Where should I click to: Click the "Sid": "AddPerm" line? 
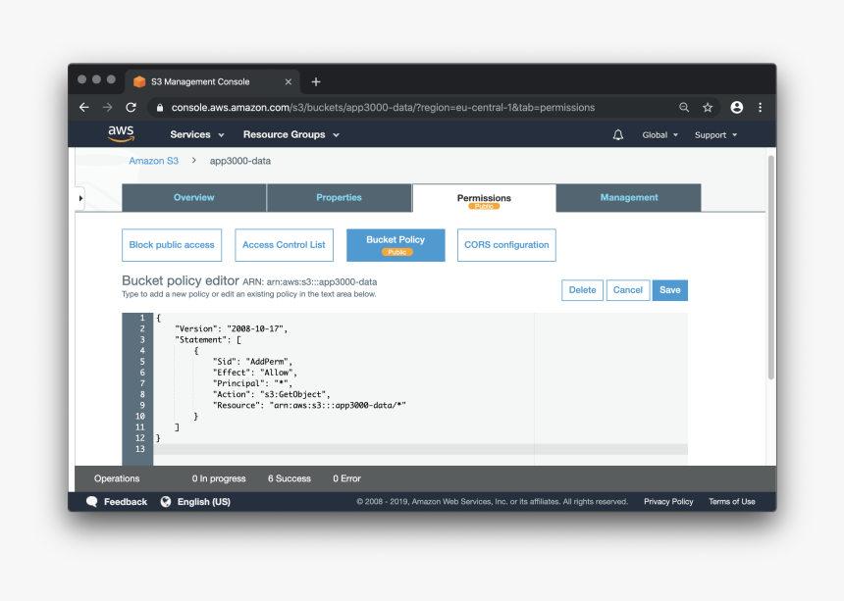[x=252, y=362]
